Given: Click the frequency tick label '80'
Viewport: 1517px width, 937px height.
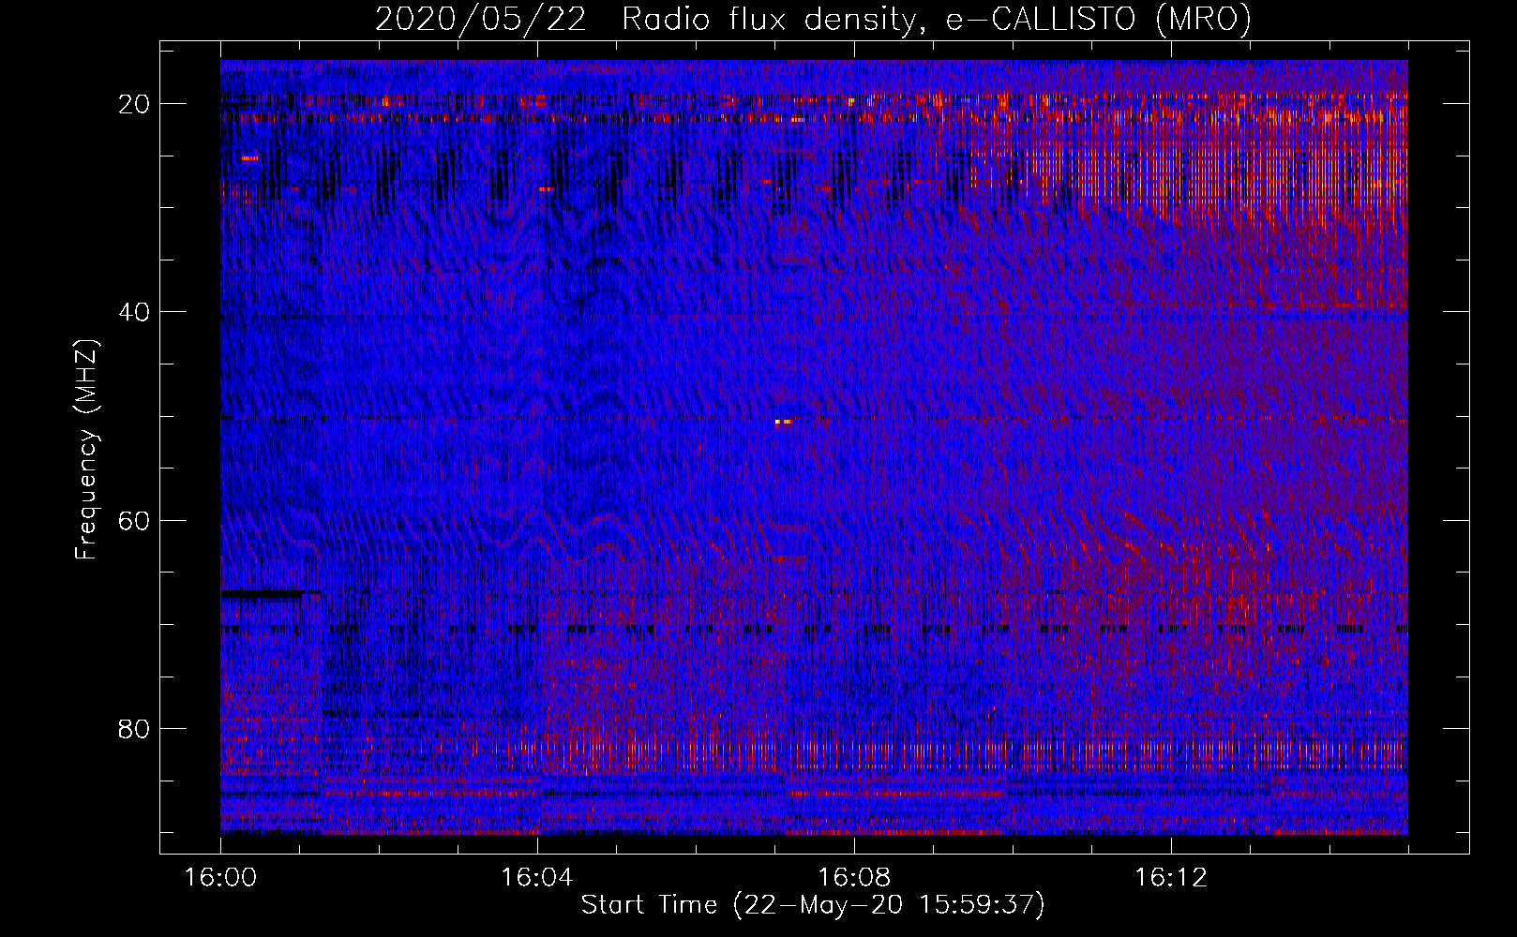Looking at the screenshot, I should click(x=135, y=728).
